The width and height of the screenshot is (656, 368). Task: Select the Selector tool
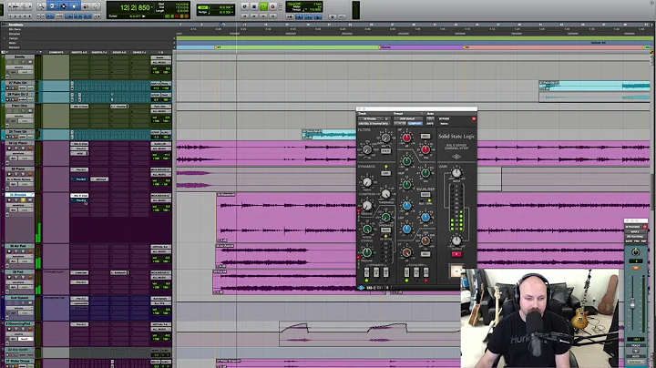click(63, 6)
